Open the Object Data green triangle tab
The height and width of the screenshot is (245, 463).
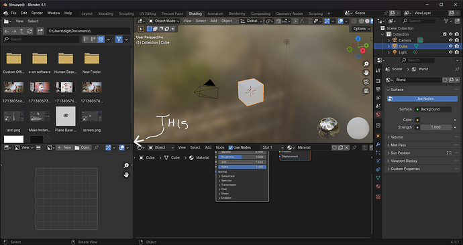(378, 178)
